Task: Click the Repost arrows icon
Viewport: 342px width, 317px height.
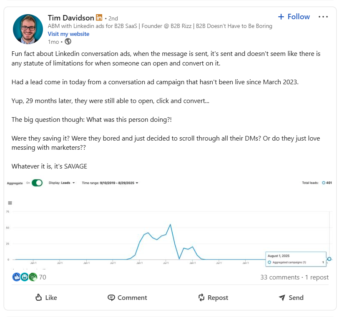Action: point(200,297)
